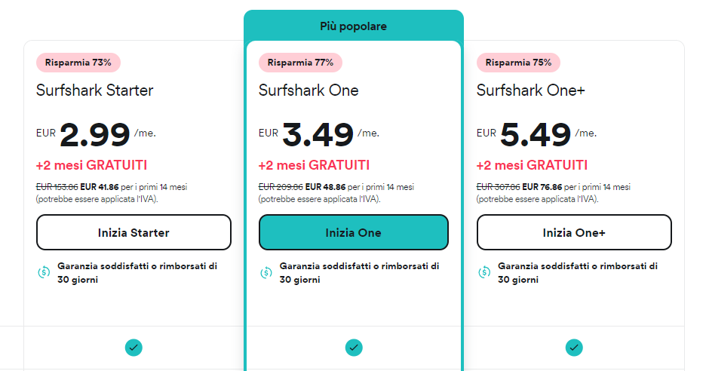The height and width of the screenshot is (371, 706).
Task: Click the Inizia Starter button
Action: click(134, 232)
